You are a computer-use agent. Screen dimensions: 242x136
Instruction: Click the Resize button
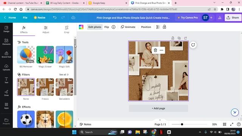(x=39, y=18)
